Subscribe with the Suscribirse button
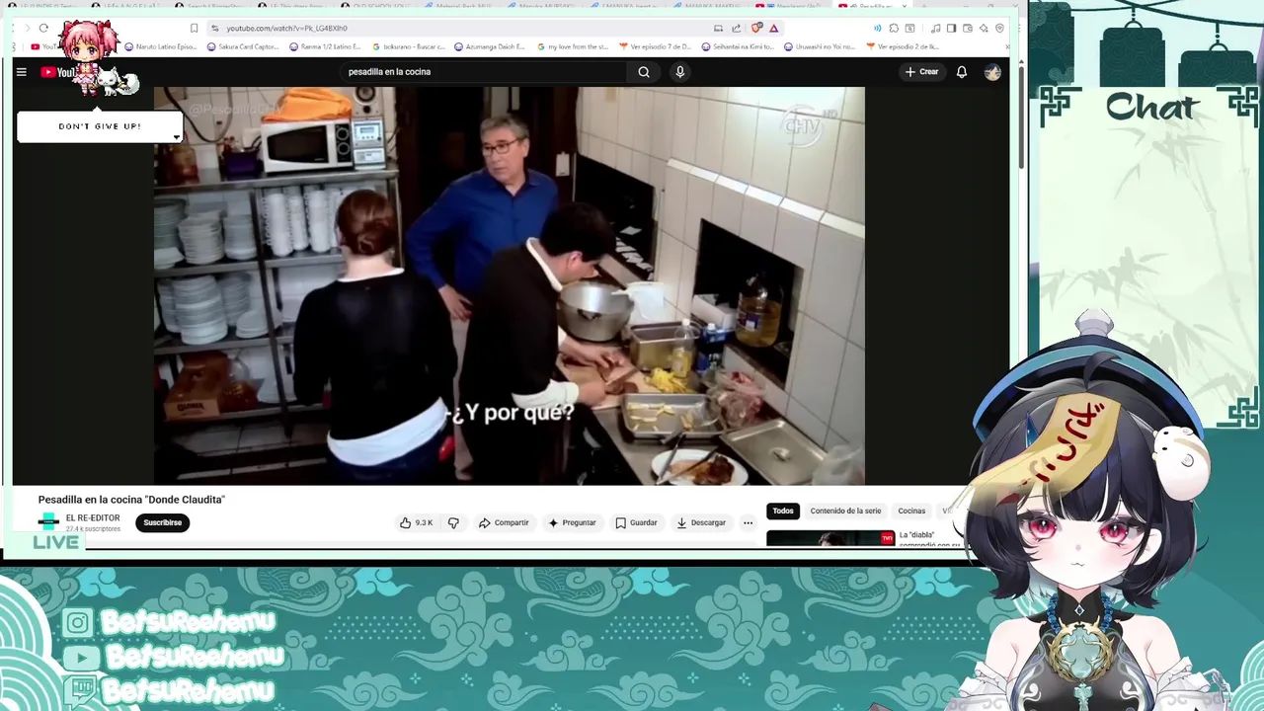This screenshot has height=711, width=1264. point(162,522)
